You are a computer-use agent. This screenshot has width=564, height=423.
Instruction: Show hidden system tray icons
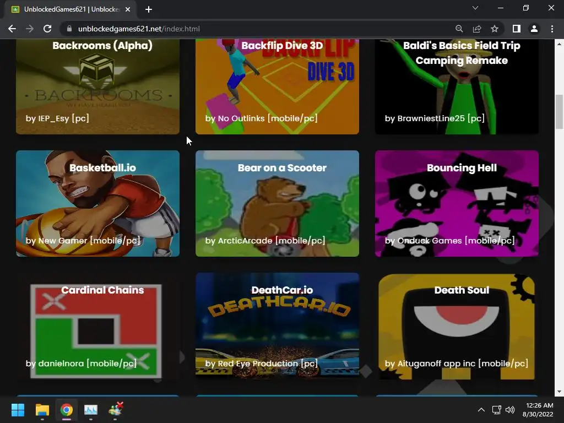coord(481,410)
